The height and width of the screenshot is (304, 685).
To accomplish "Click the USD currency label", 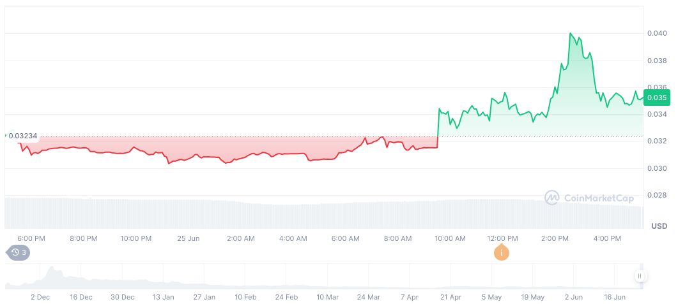I will point(659,226).
